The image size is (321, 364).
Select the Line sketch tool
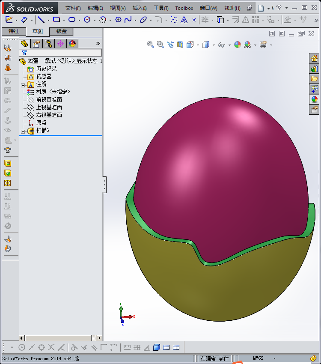click(41, 20)
